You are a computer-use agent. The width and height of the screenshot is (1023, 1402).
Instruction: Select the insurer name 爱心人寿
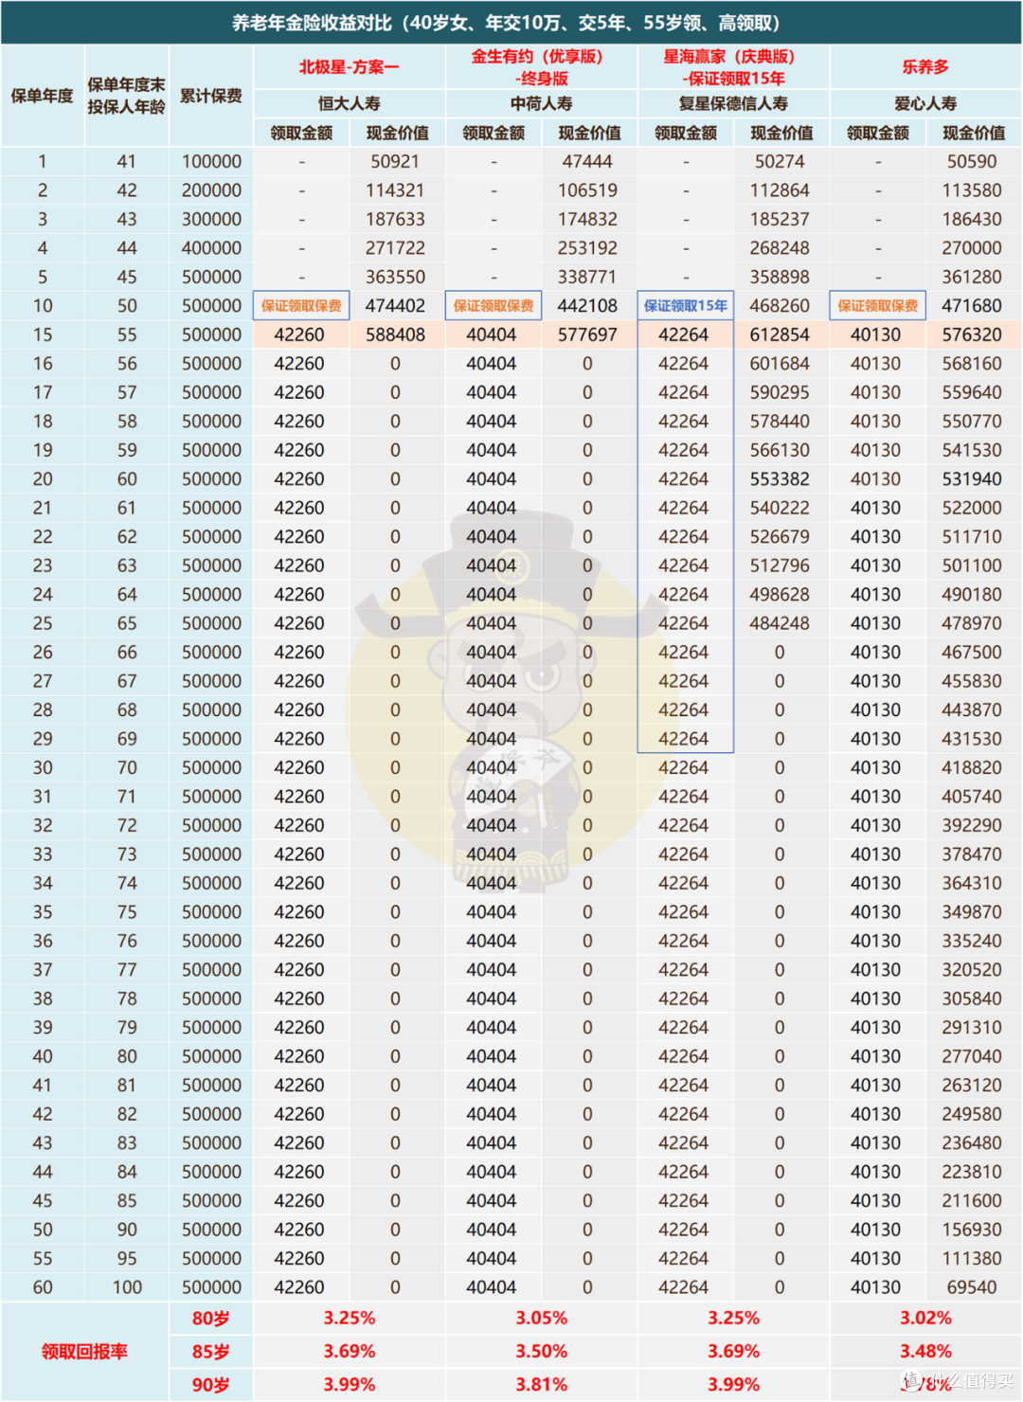click(x=925, y=103)
